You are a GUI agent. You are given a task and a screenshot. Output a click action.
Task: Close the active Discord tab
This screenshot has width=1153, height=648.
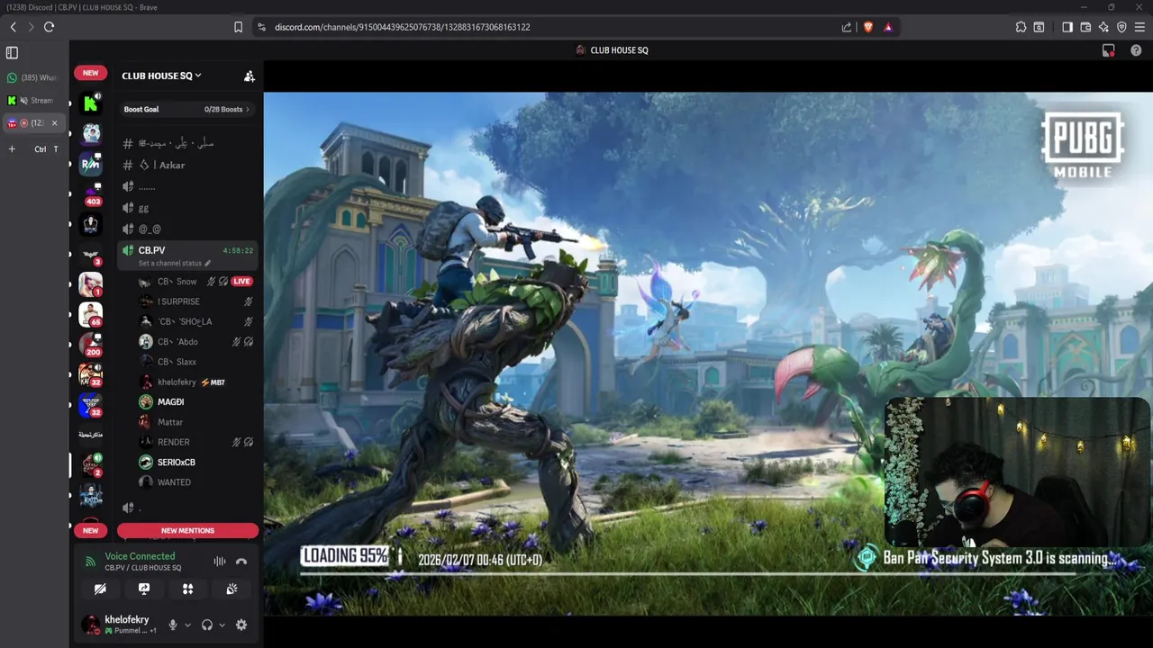54,123
